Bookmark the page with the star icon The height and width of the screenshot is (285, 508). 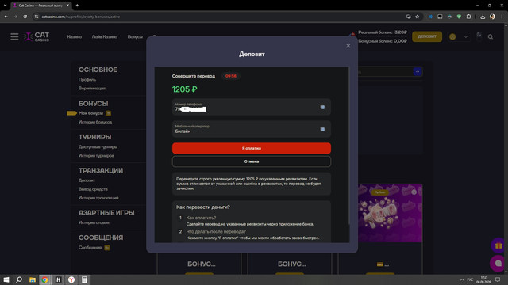pyautogui.click(x=418, y=17)
